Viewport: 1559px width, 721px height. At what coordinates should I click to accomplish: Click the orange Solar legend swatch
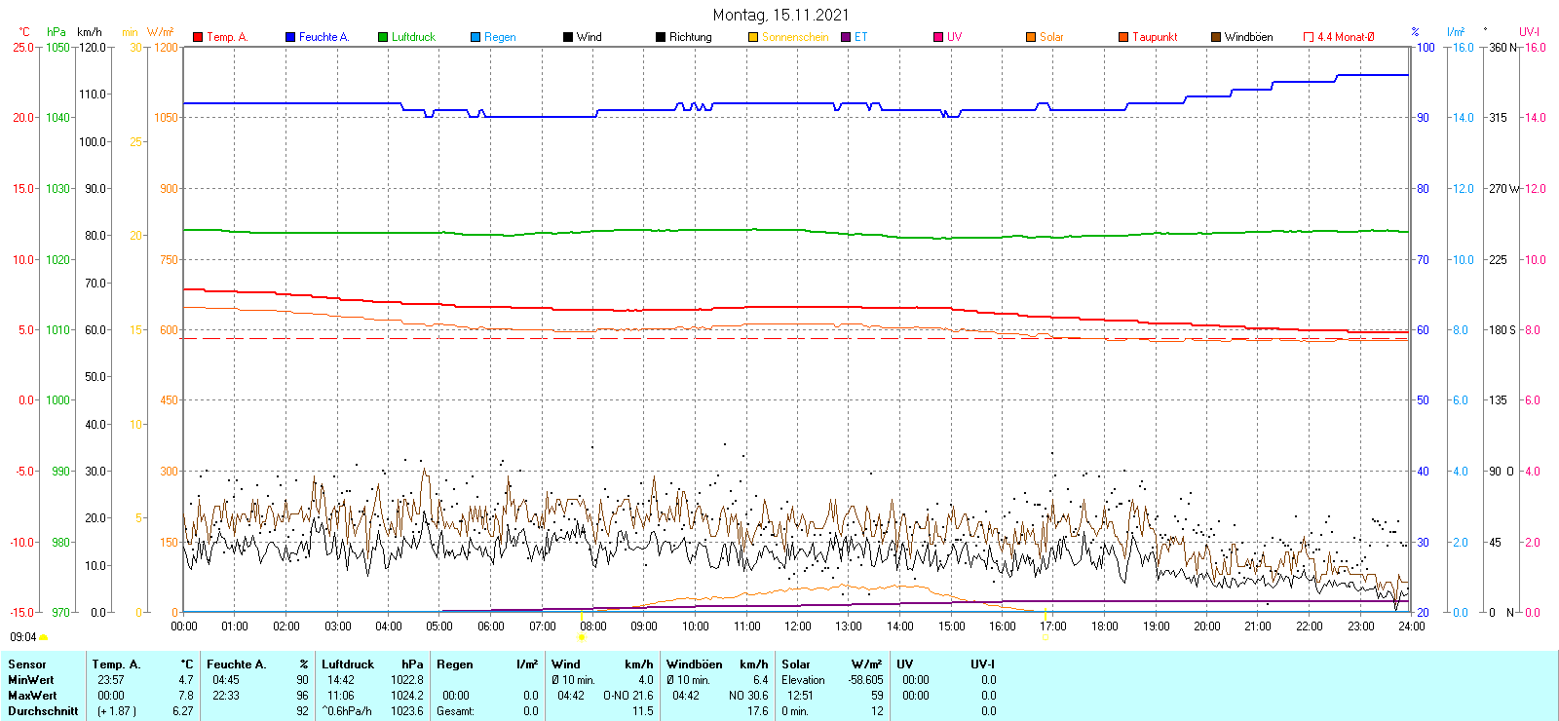pos(1031,37)
